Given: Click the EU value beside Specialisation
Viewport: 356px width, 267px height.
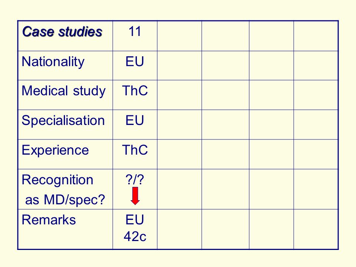Looking at the screenshot, I should click(x=135, y=120).
